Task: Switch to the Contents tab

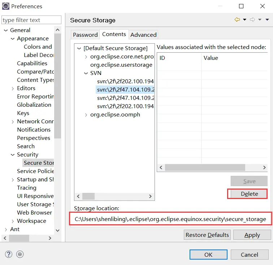Action: [114, 34]
